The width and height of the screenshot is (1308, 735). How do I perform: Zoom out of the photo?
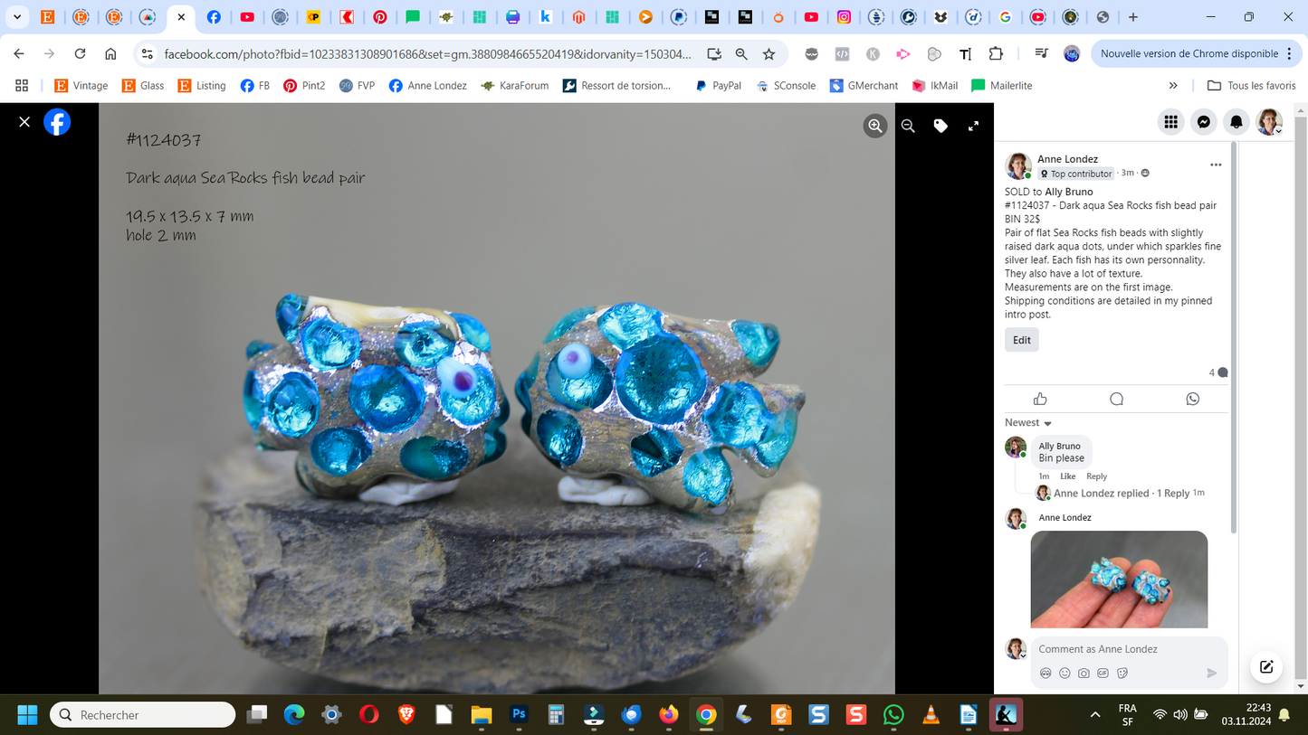[x=908, y=127]
